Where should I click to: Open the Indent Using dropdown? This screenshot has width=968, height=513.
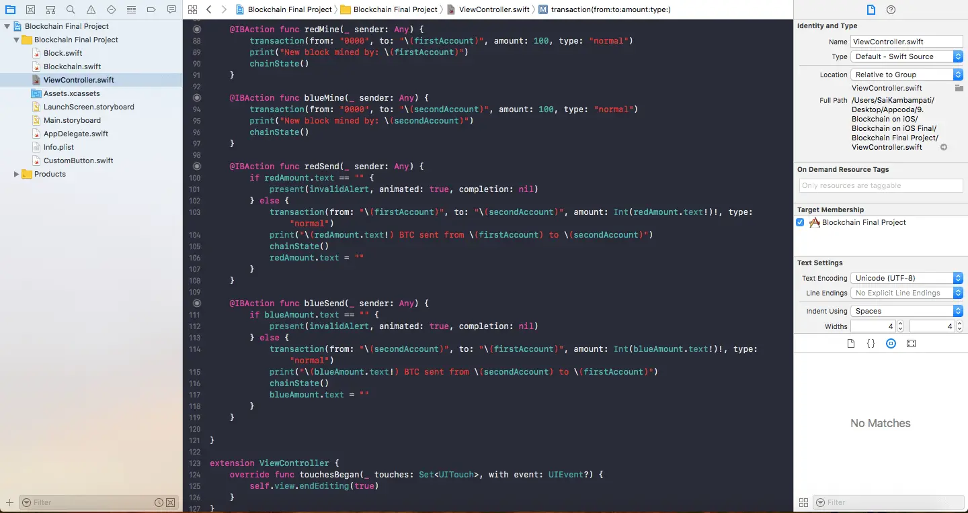[x=907, y=311]
